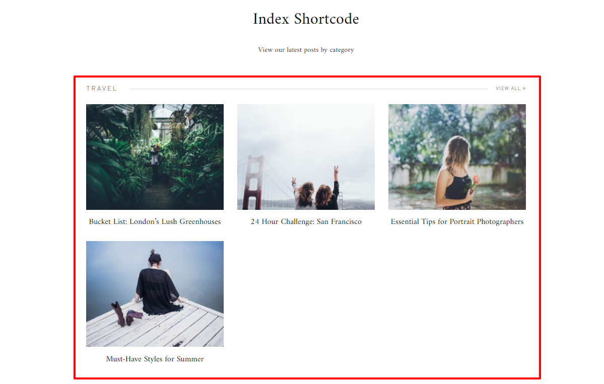Open the VIEW ALL travel posts link
This screenshot has width=604, height=384.
tap(510, 89)
